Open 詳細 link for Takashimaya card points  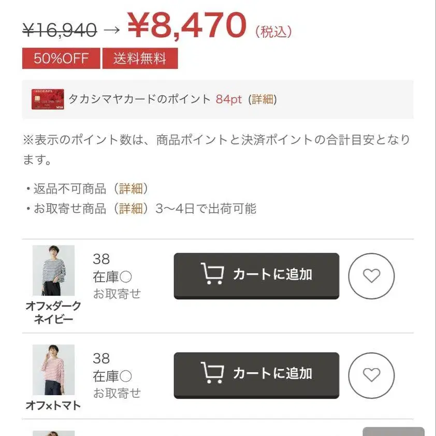pyautogui.click(x=263, y=99)
